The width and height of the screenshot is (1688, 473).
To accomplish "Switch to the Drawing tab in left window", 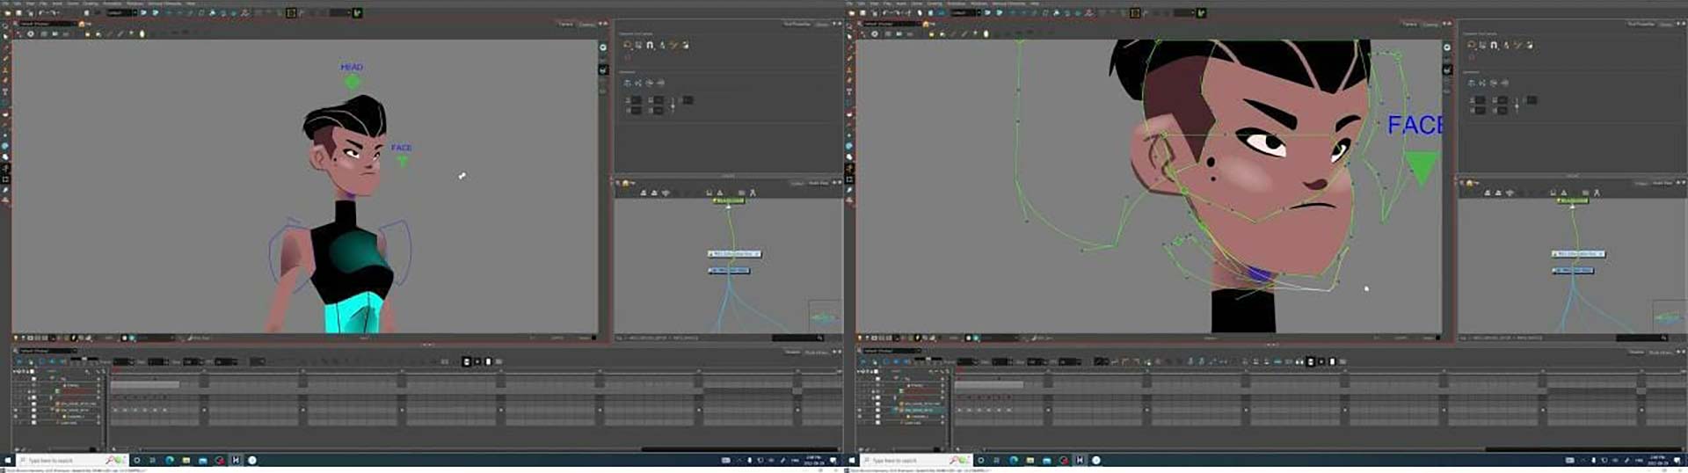I will 586,24.
